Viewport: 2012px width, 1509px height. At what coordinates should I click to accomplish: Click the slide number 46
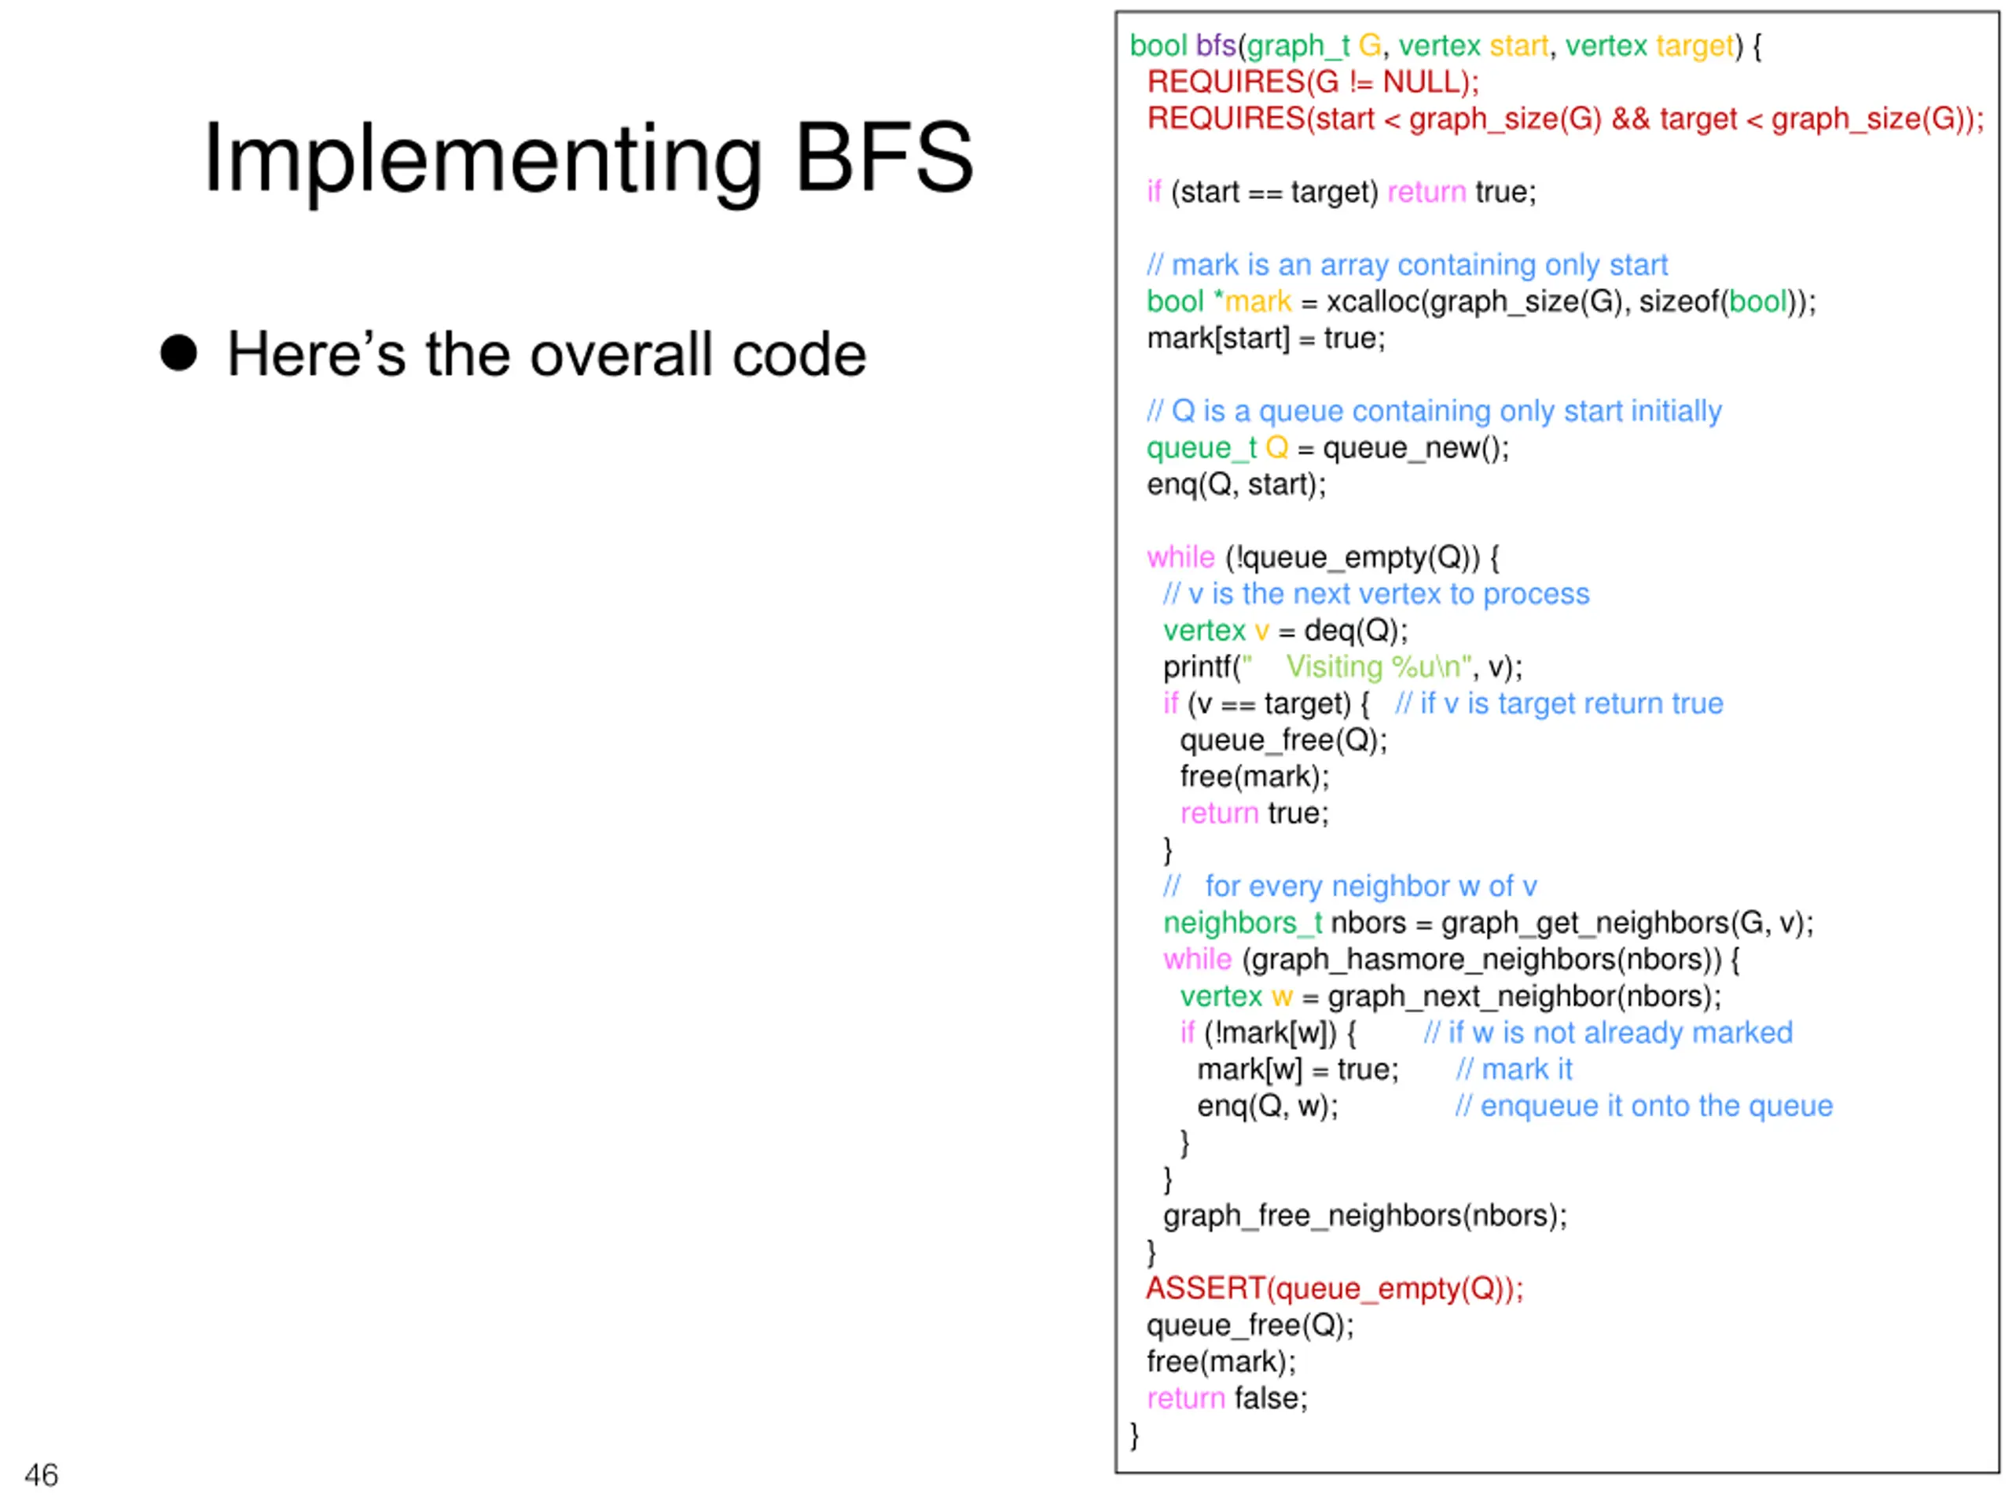click(x=41, y=1474)
